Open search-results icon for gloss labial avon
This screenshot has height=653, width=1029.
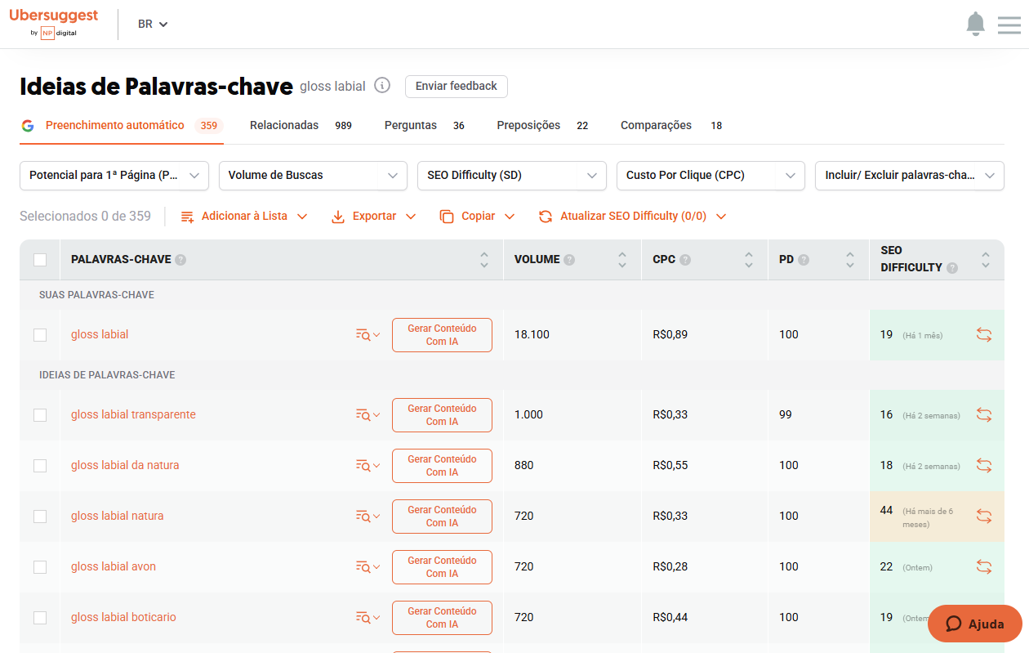click(x=367, y=566)
